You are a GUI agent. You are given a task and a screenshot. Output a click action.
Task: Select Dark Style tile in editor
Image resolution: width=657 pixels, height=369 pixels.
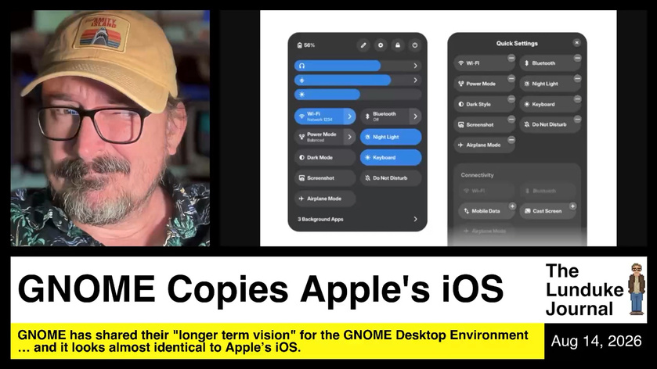click(x=484, y=104)
